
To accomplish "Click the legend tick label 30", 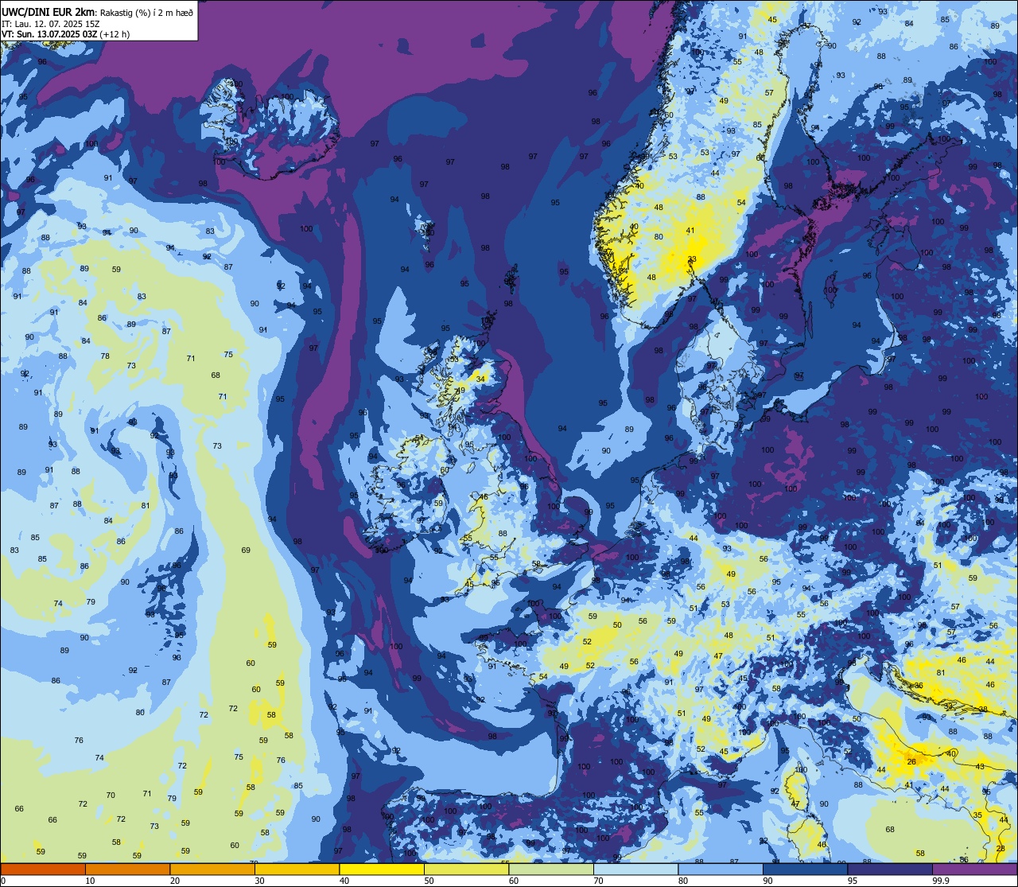I will pyautogui.click(x=259, y=881).
